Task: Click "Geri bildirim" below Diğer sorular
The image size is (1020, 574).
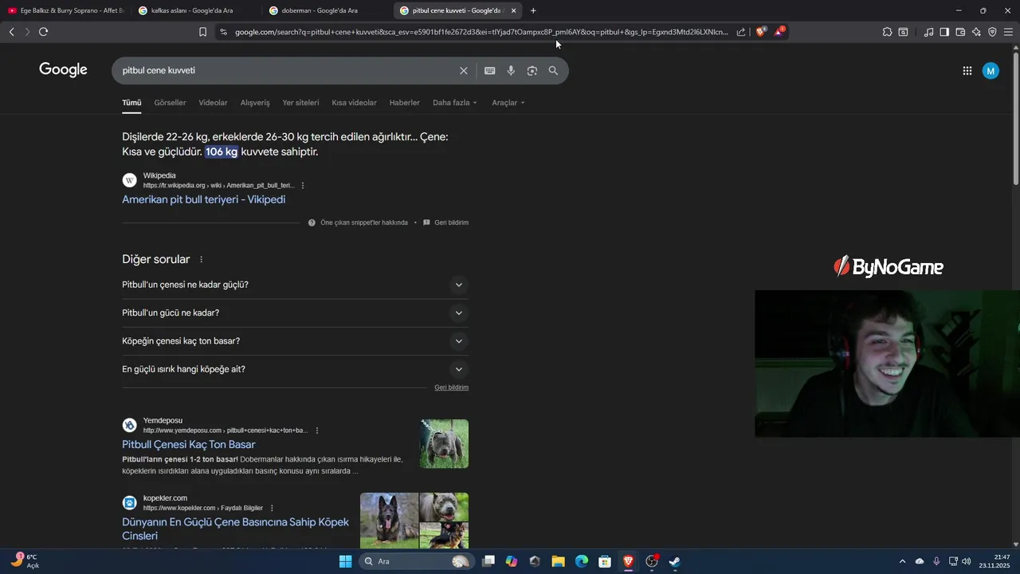Action: pos(451,387)
